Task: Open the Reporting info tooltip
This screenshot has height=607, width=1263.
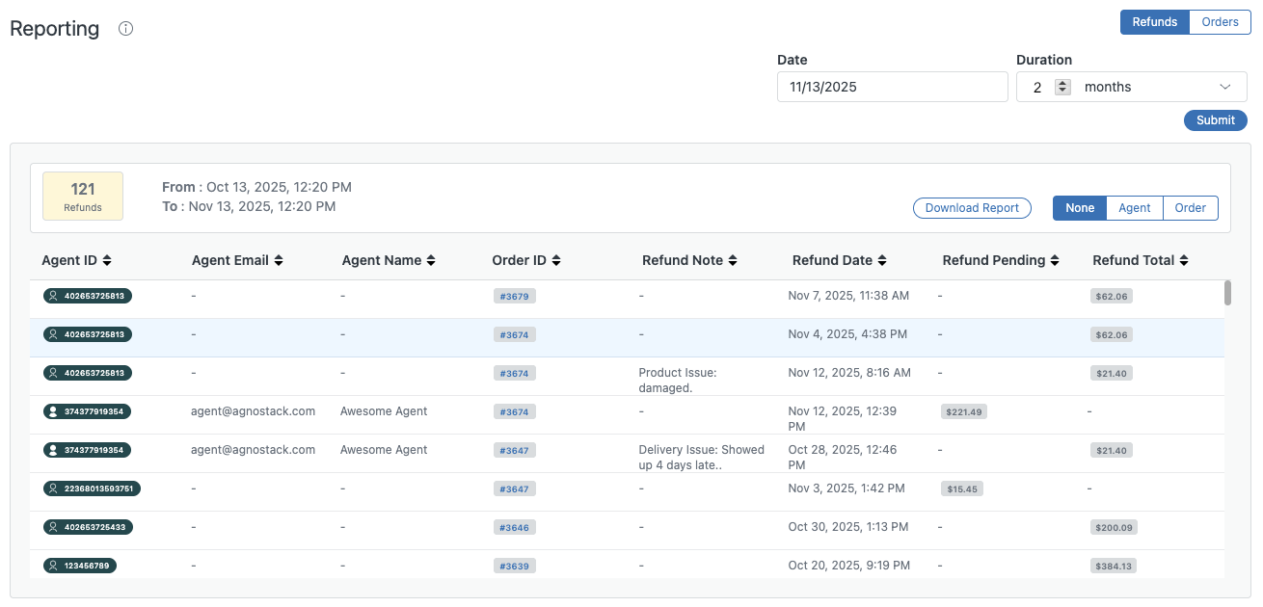Action: point(125,29)
